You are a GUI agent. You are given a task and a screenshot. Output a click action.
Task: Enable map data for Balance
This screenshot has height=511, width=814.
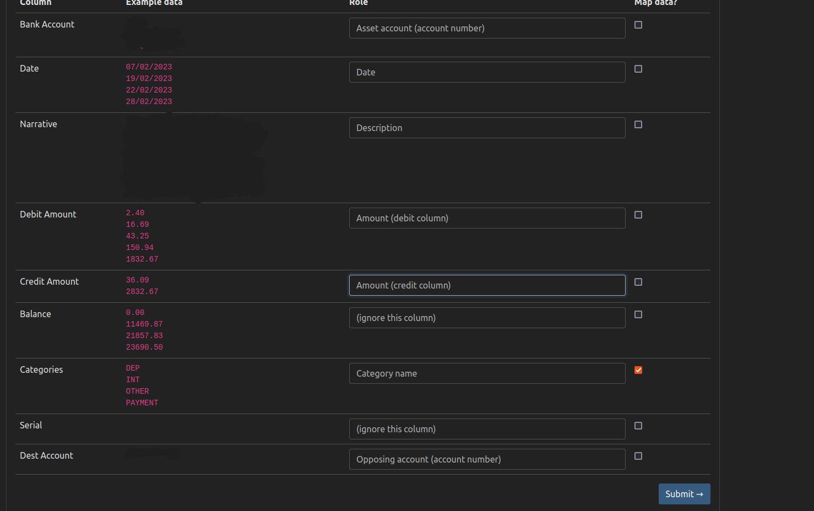pyautogui.click(x=638, y=314)
